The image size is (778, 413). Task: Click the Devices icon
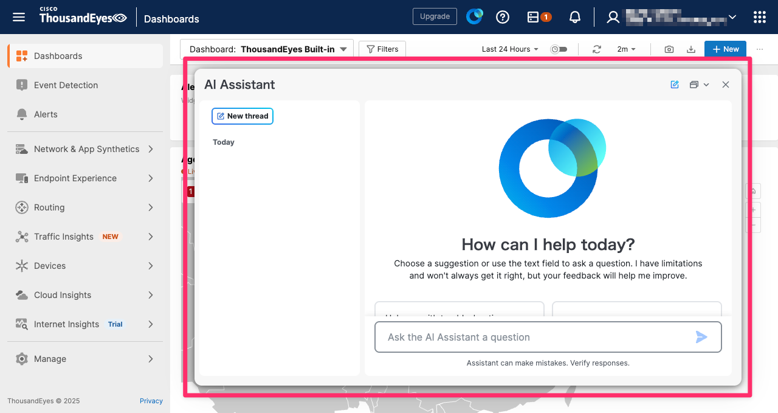coord(22,266)
